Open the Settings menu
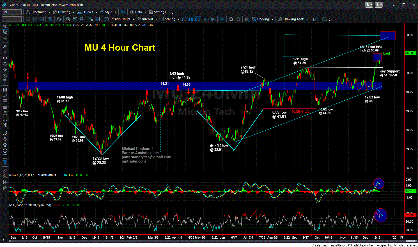 coord(159,12)
